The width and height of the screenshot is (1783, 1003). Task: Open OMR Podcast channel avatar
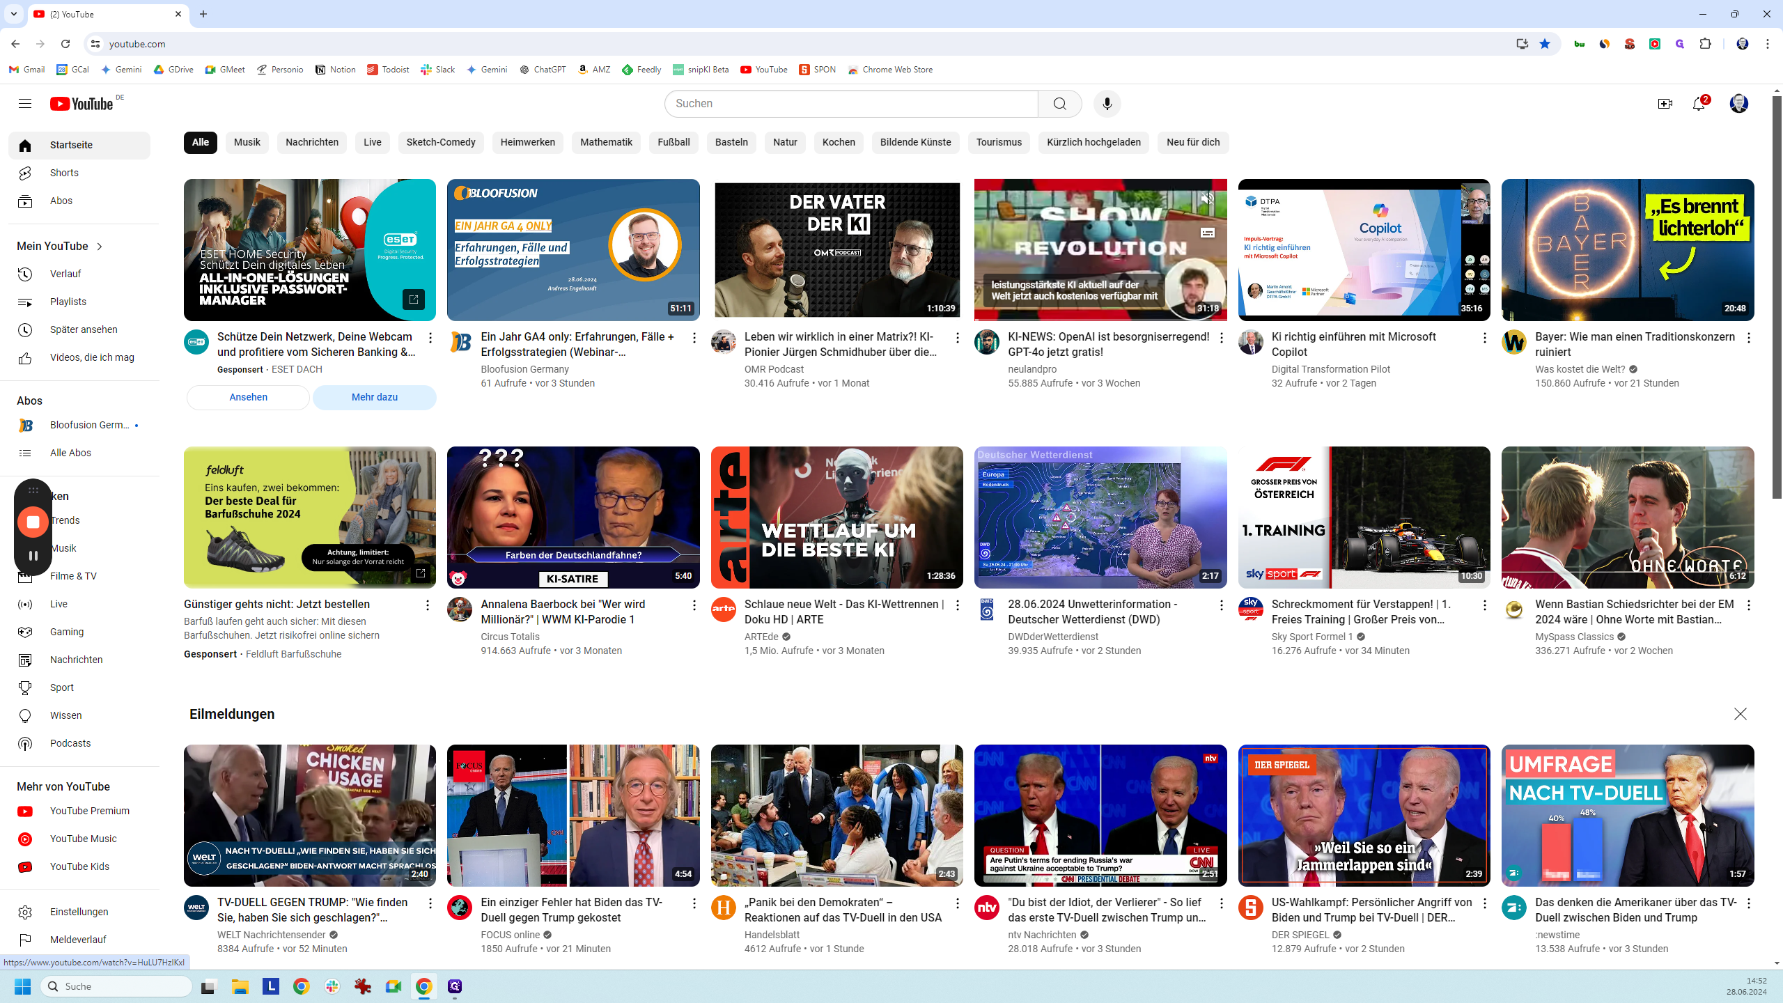(723, 342)
